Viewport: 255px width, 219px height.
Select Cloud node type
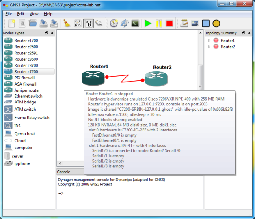pyautogui.click(x=29, y=141)
